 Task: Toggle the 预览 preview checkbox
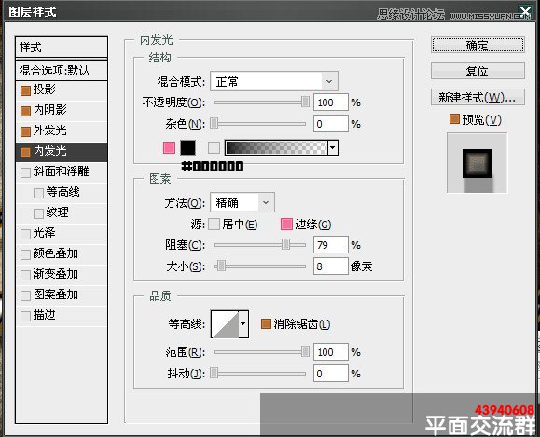coord(454,119)
